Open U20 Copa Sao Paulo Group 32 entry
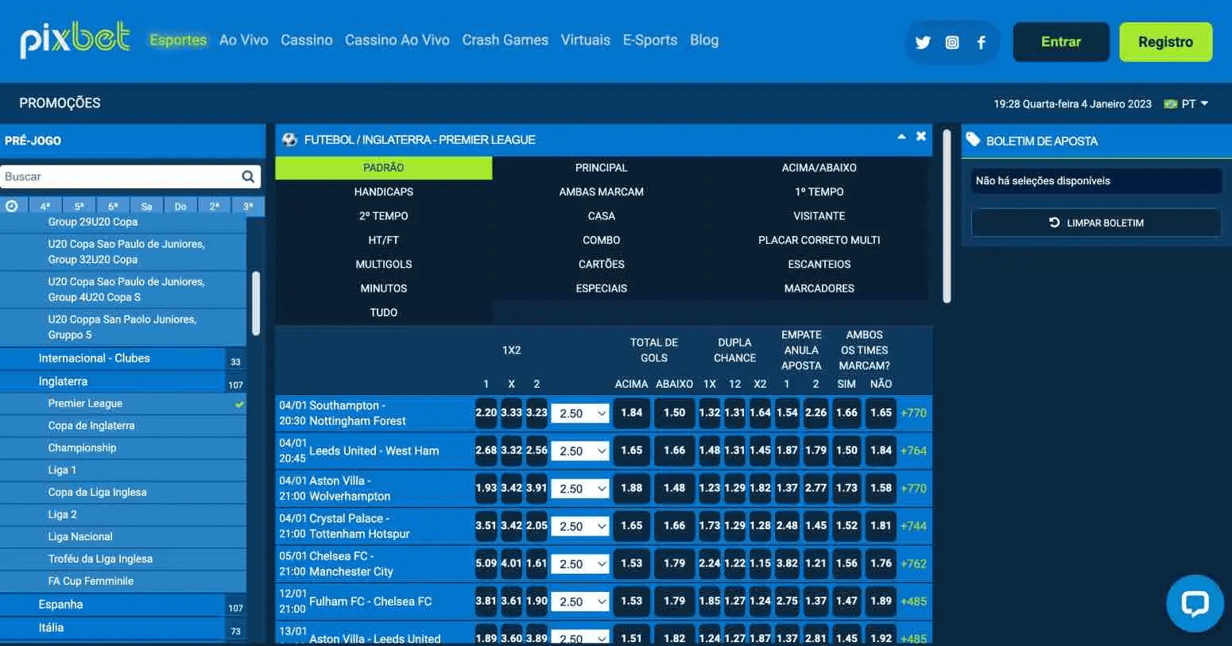Viewport: 1232px width, 646px height. click(123, 252)
